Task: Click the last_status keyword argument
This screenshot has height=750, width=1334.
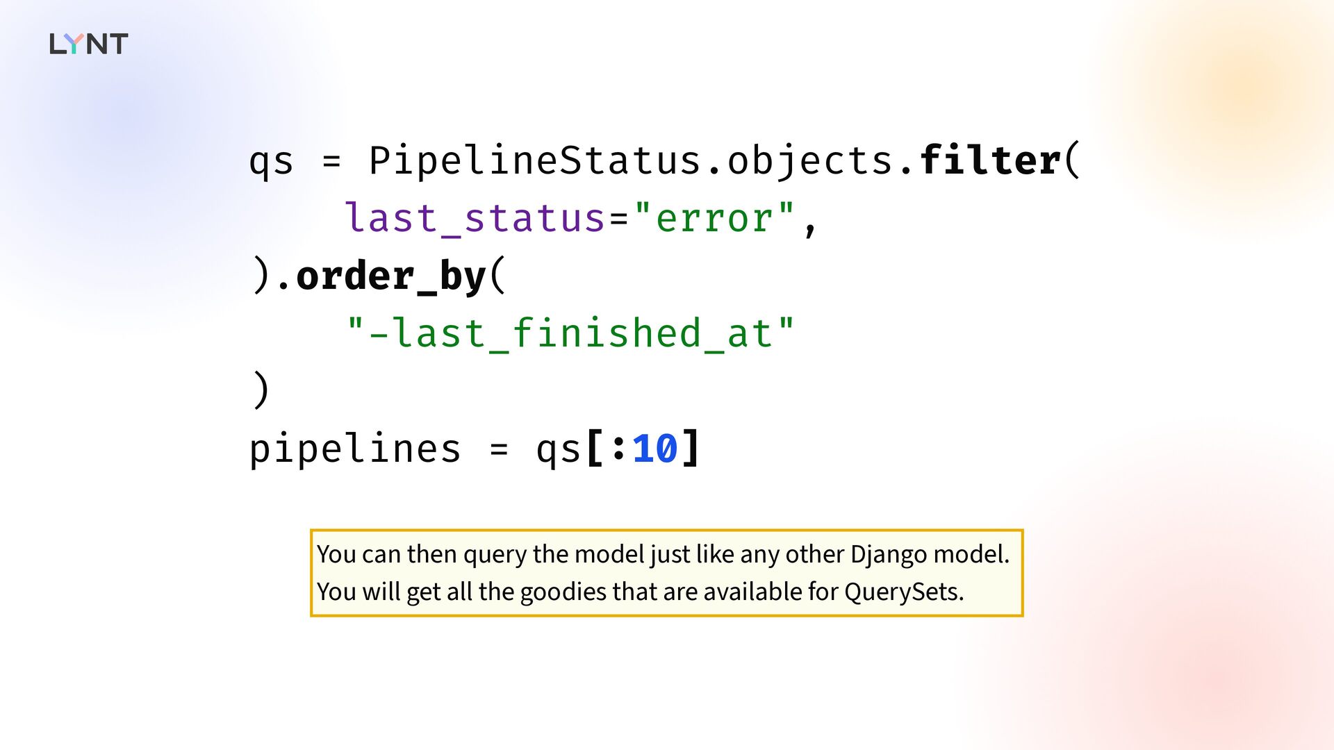Action: tap(475, 218)
